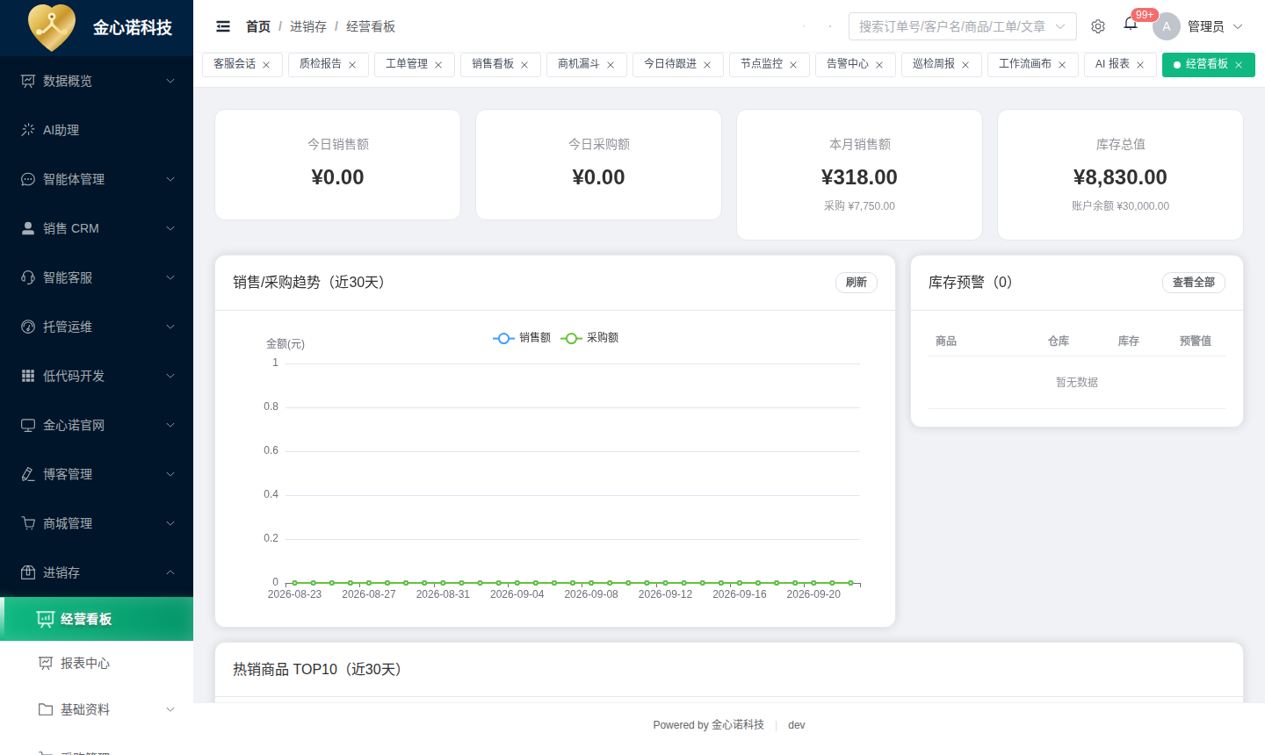Click the 托管运维 icon
The image size is (1265, 755).
(x=28, y=327)
